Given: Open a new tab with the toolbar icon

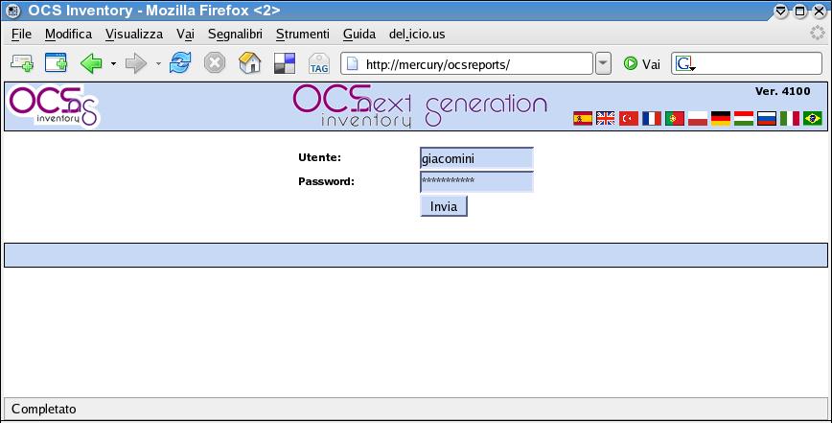Looking at the screenshot, I should tap(56, 64).
